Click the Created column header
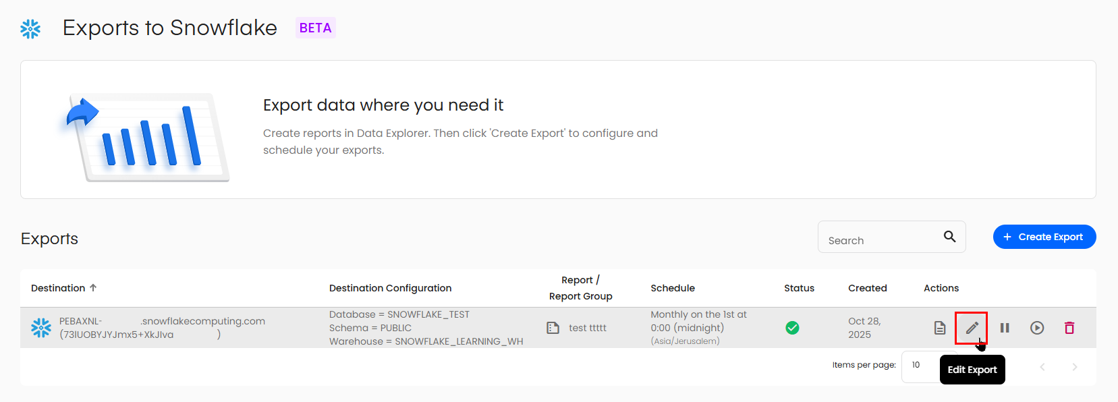Image resolution: width=1118 pixels, height=402 pixels. (x=867, y=288)
